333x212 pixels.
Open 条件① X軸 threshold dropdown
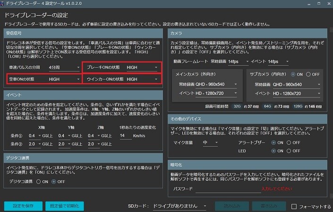point(34,136)
